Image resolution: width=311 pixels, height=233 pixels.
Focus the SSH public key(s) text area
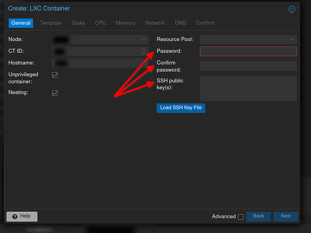pos(249,89)
